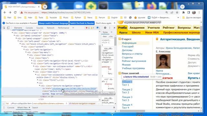Screen dimensions: 207x116
Task: Close the bottom DevTools drawer
Action: click(x=114, y=107)
